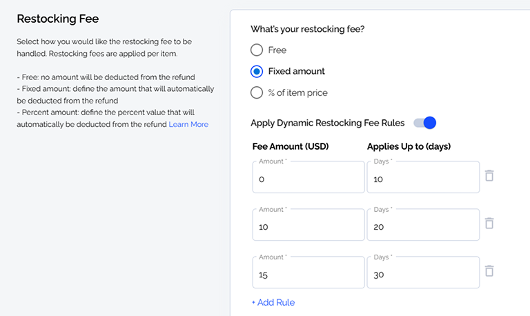The height and width of the screenshot is (316, 530).
Task: Click the Restocking Fee section heading
Action: pyautogui.click(x=58, y=19)
